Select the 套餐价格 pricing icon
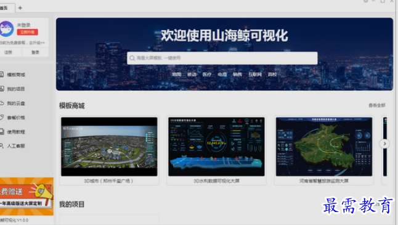Viewport: 398px width, 225px height. (1, 117)
